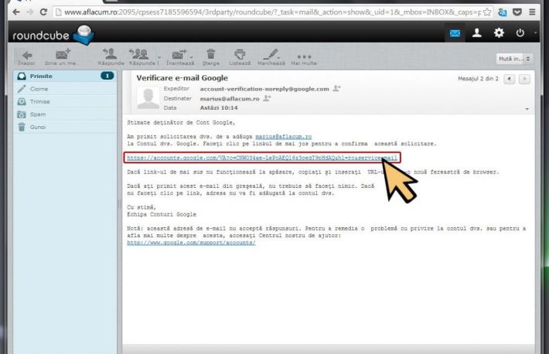
Task: Open contacts via person icon in header
Action: click(477, 33)
